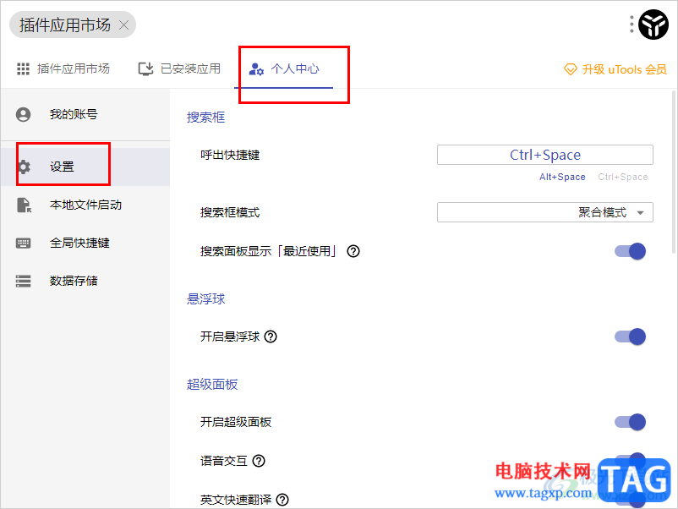Click help icon next to 英文快速翻译

[x=282, y=500]
